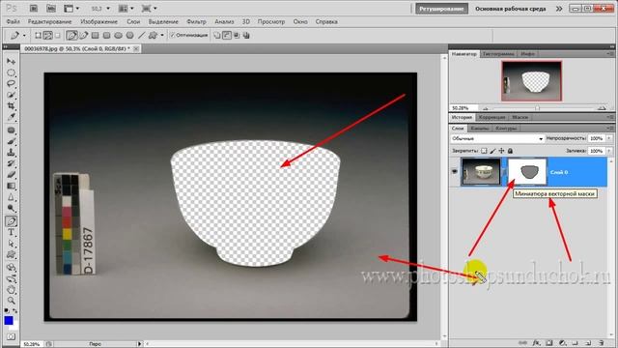The height and width of the screenshot is (348, 618).
Task: Toggle lock image pixels brush icon
Action: [x=492, y=151]
